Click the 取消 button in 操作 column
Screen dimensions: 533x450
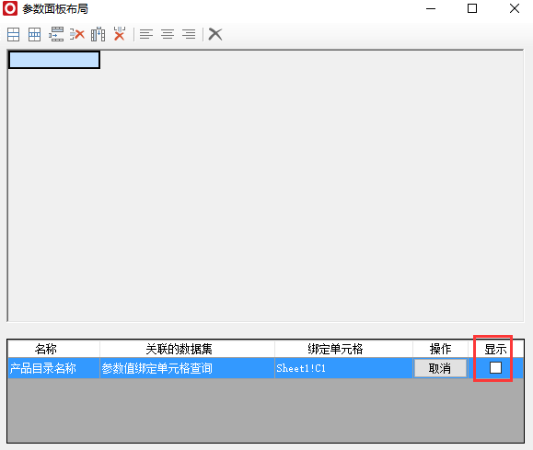[440, 368]
